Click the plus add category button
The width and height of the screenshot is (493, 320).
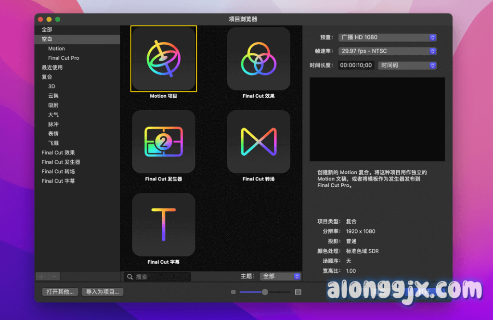click(x=41, y=277)
